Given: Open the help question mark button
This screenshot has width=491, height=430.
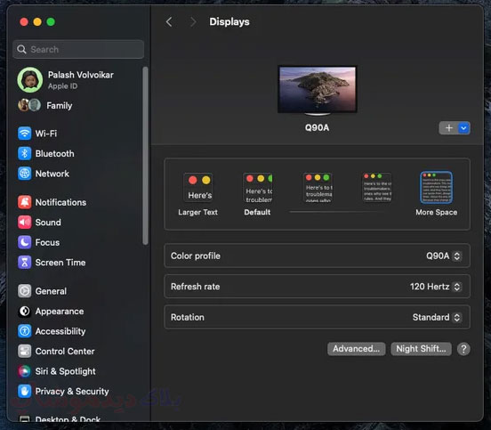Looking at the screenshot, I should pyautogui.click(x=463, y=349).
